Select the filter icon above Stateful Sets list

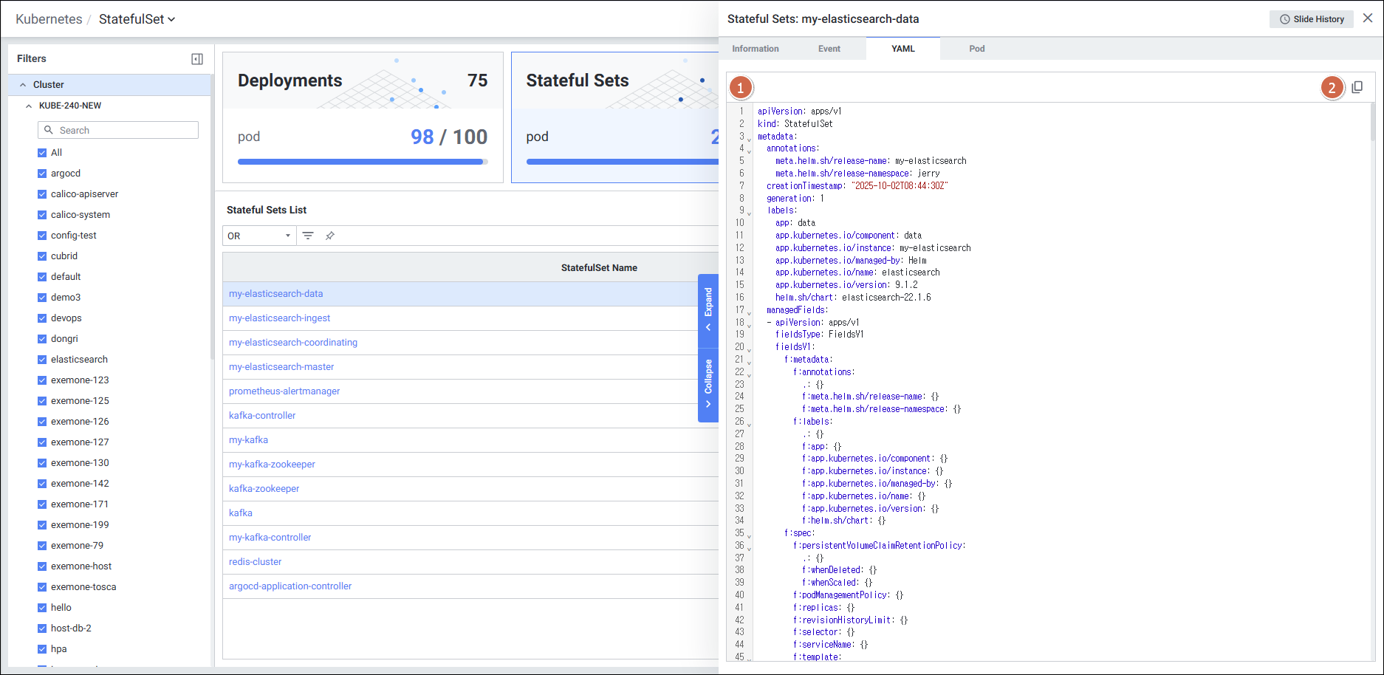[308, 236]
